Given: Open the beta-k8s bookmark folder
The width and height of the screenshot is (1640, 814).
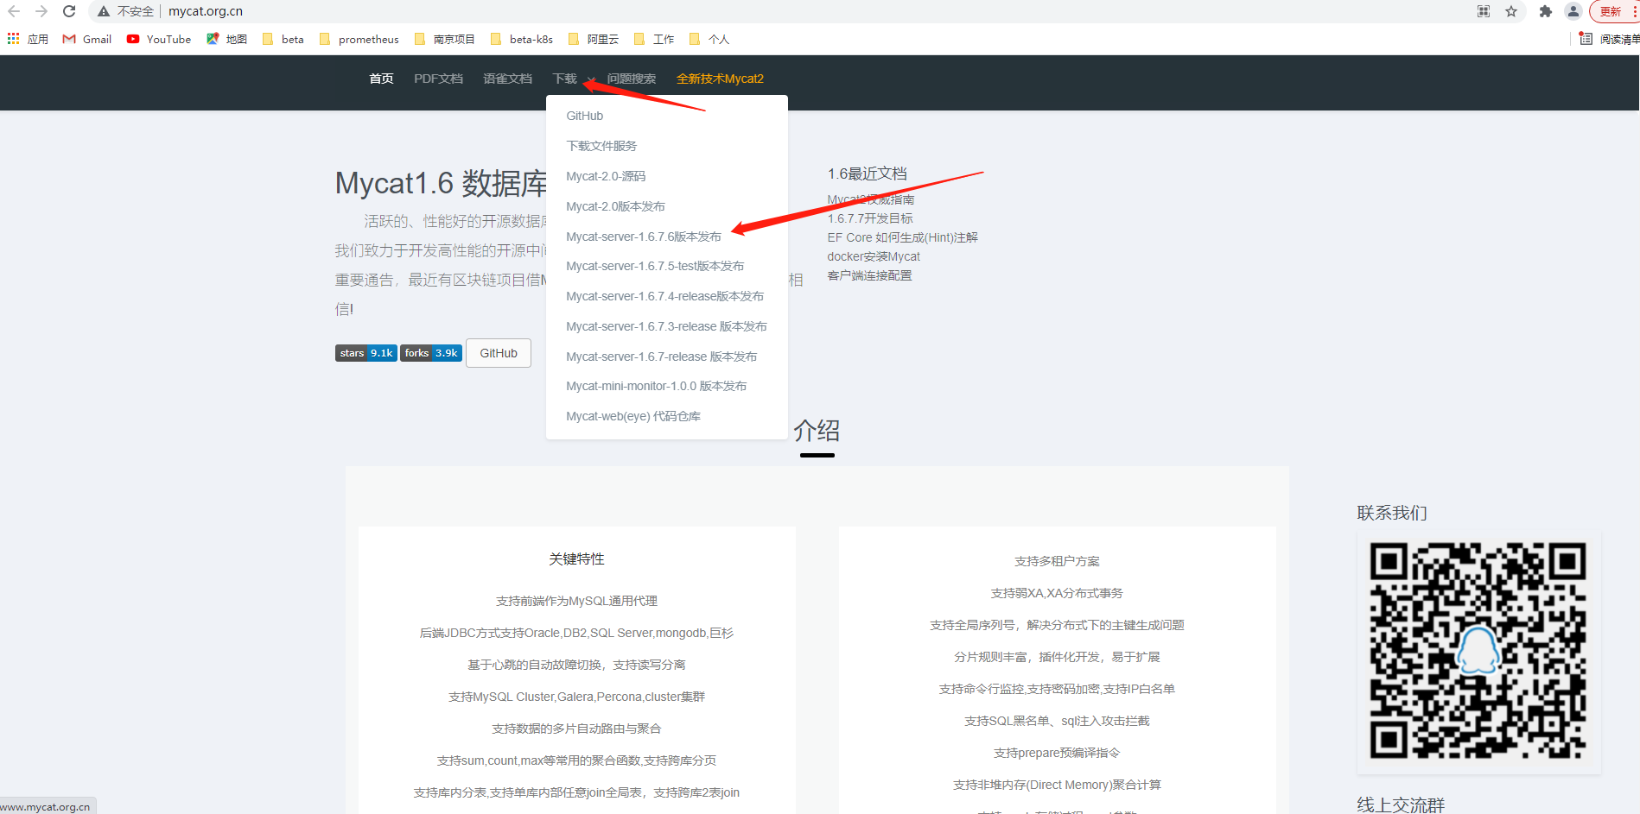Looking at the screenshot, I should [x=522, y=39].
